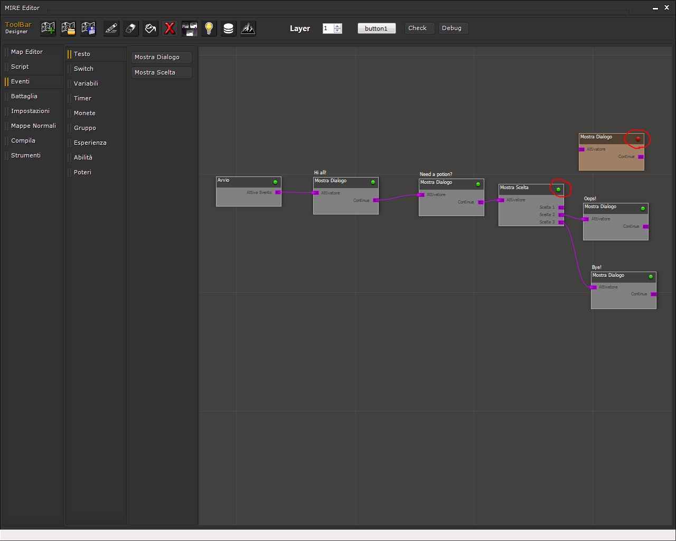Open the Impostazioni section
676x541 pixels.
[33, 111]
